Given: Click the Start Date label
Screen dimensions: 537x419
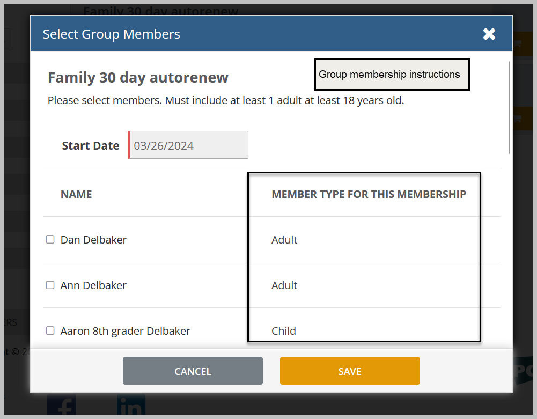Looking at the screenshot, I should point(91,145).
